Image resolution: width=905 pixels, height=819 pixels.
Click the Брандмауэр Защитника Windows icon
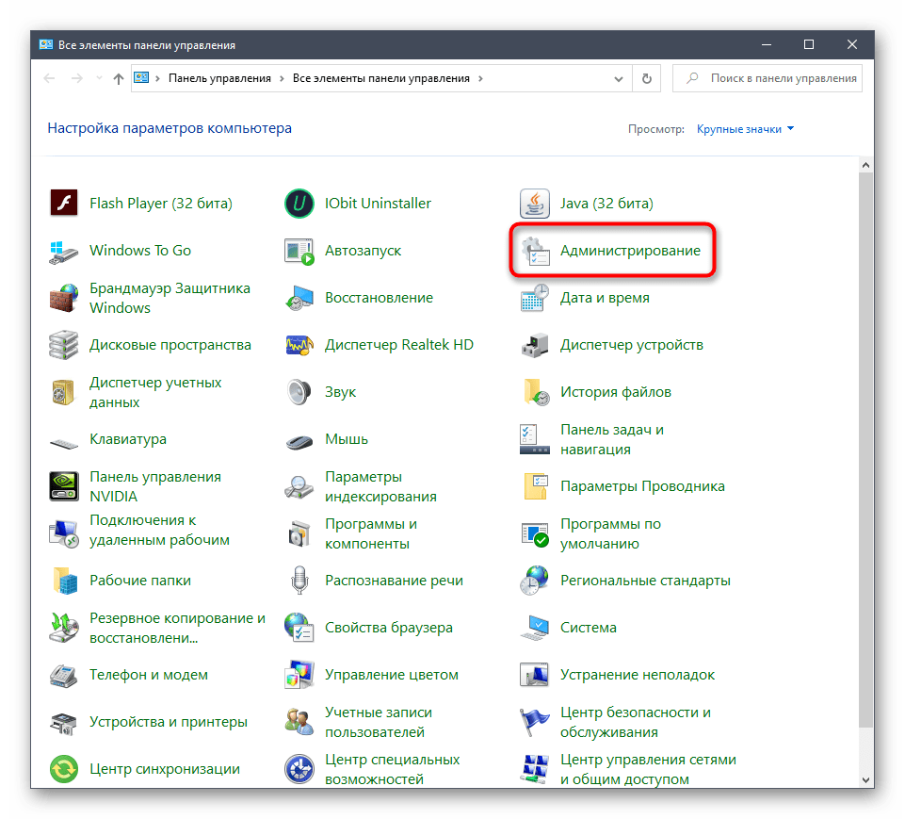click(64, 298)
